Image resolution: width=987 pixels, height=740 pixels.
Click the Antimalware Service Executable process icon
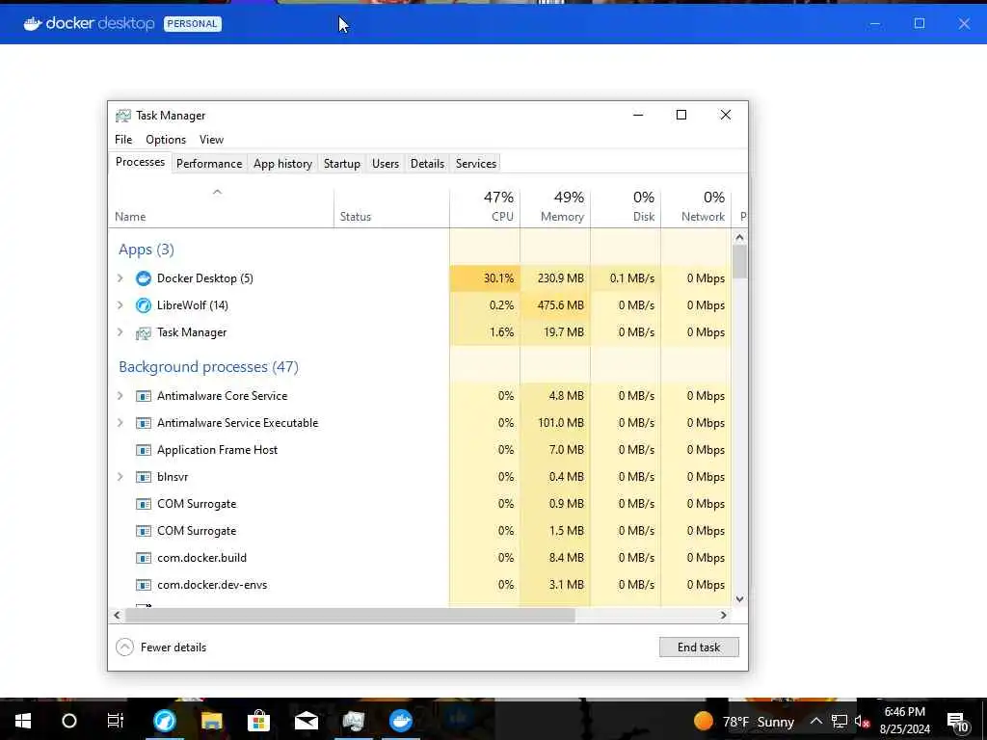tap(144, 423)
